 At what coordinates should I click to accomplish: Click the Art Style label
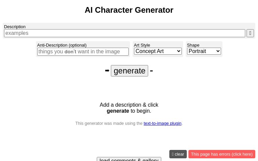coord(142,45)
